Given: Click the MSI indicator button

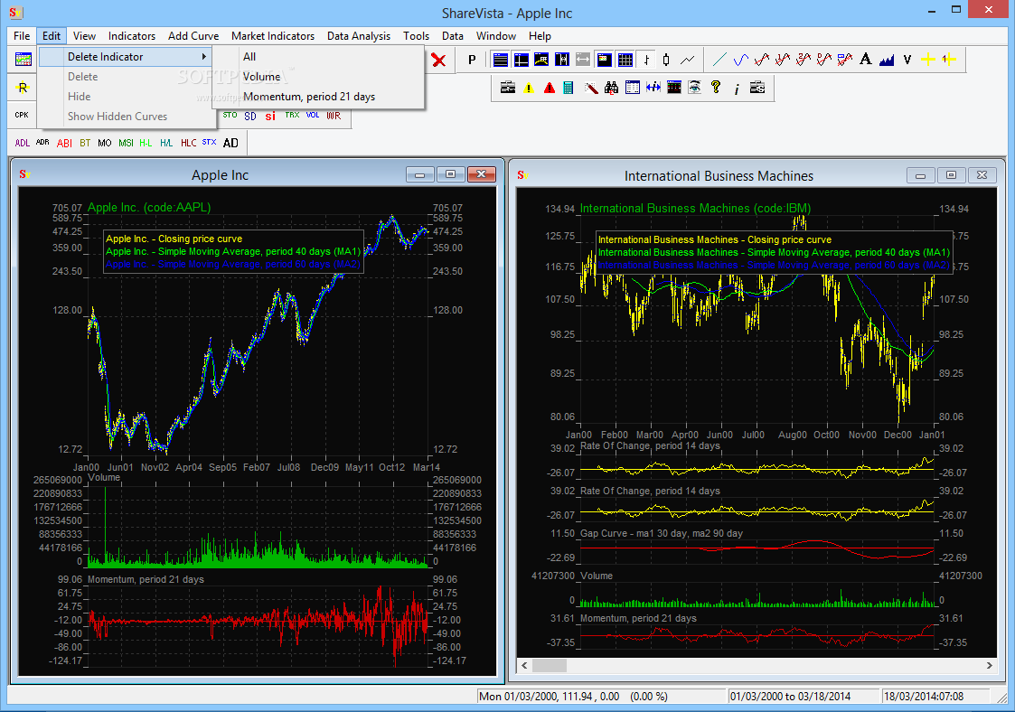Looking at the screenshot, I should point(127,143).
